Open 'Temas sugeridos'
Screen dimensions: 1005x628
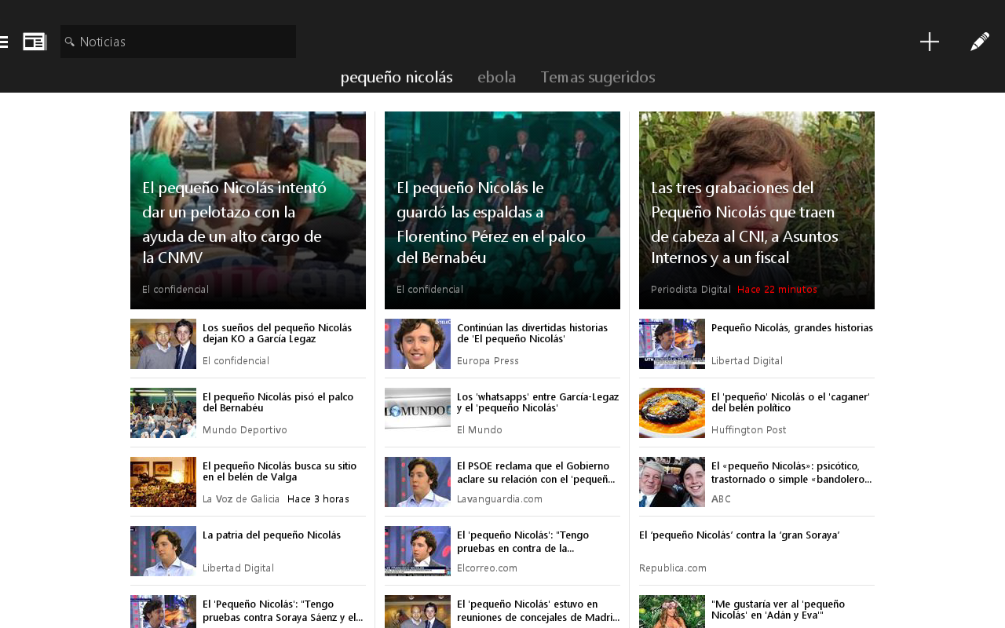[x=598, y=76]
